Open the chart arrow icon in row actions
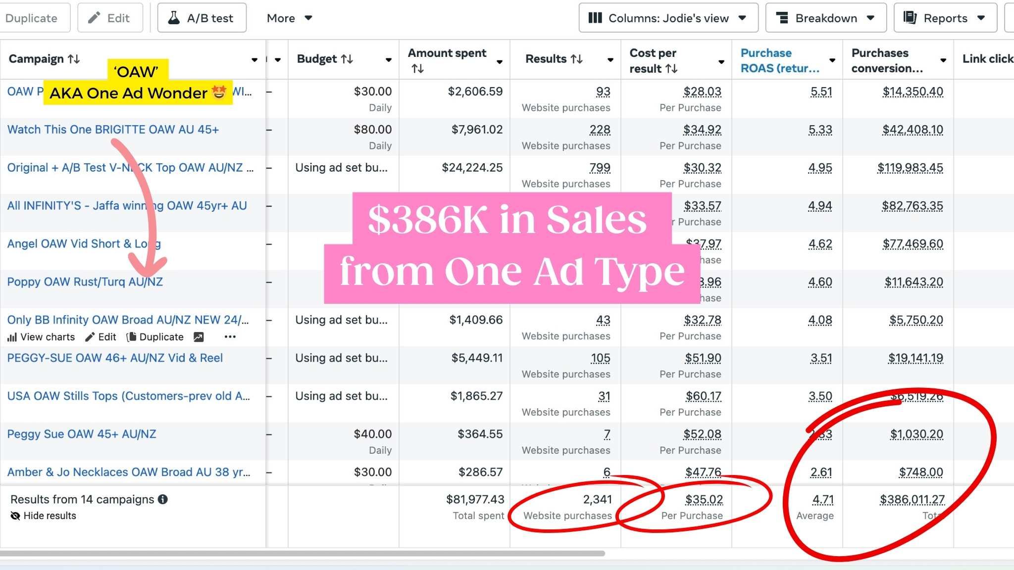The height and width of the screenshot is (570, 1014). tap(199, 337)
